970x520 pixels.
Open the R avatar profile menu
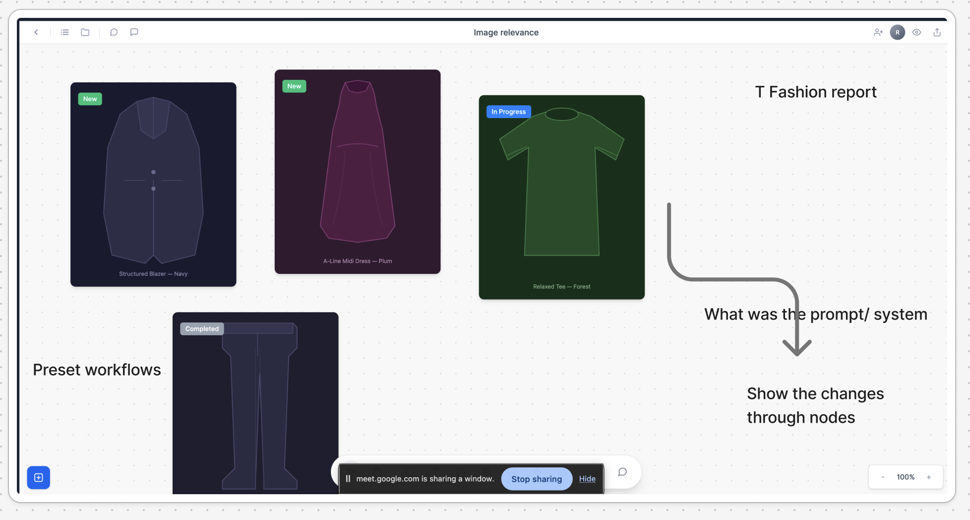(898, 32)
